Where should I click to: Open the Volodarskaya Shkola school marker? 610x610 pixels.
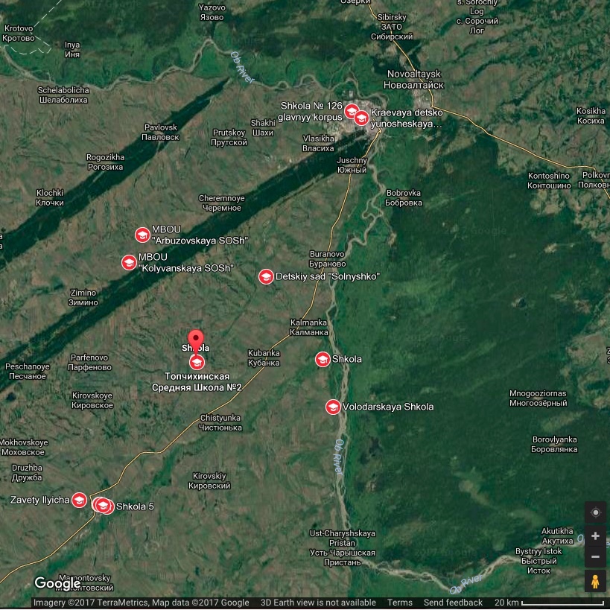click(333, 407)
